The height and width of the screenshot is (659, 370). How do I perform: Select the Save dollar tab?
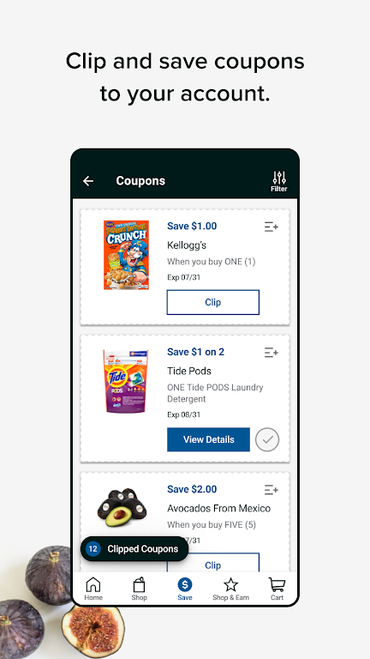185,589
